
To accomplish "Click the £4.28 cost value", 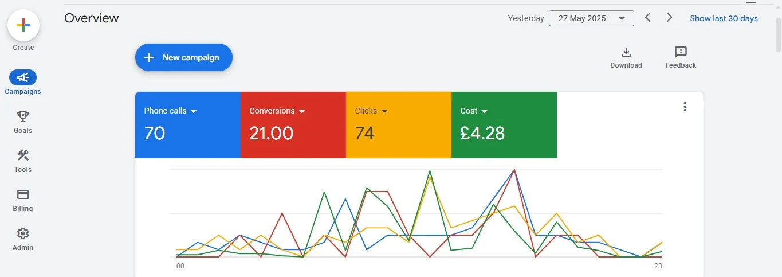I will pos(482,134).
